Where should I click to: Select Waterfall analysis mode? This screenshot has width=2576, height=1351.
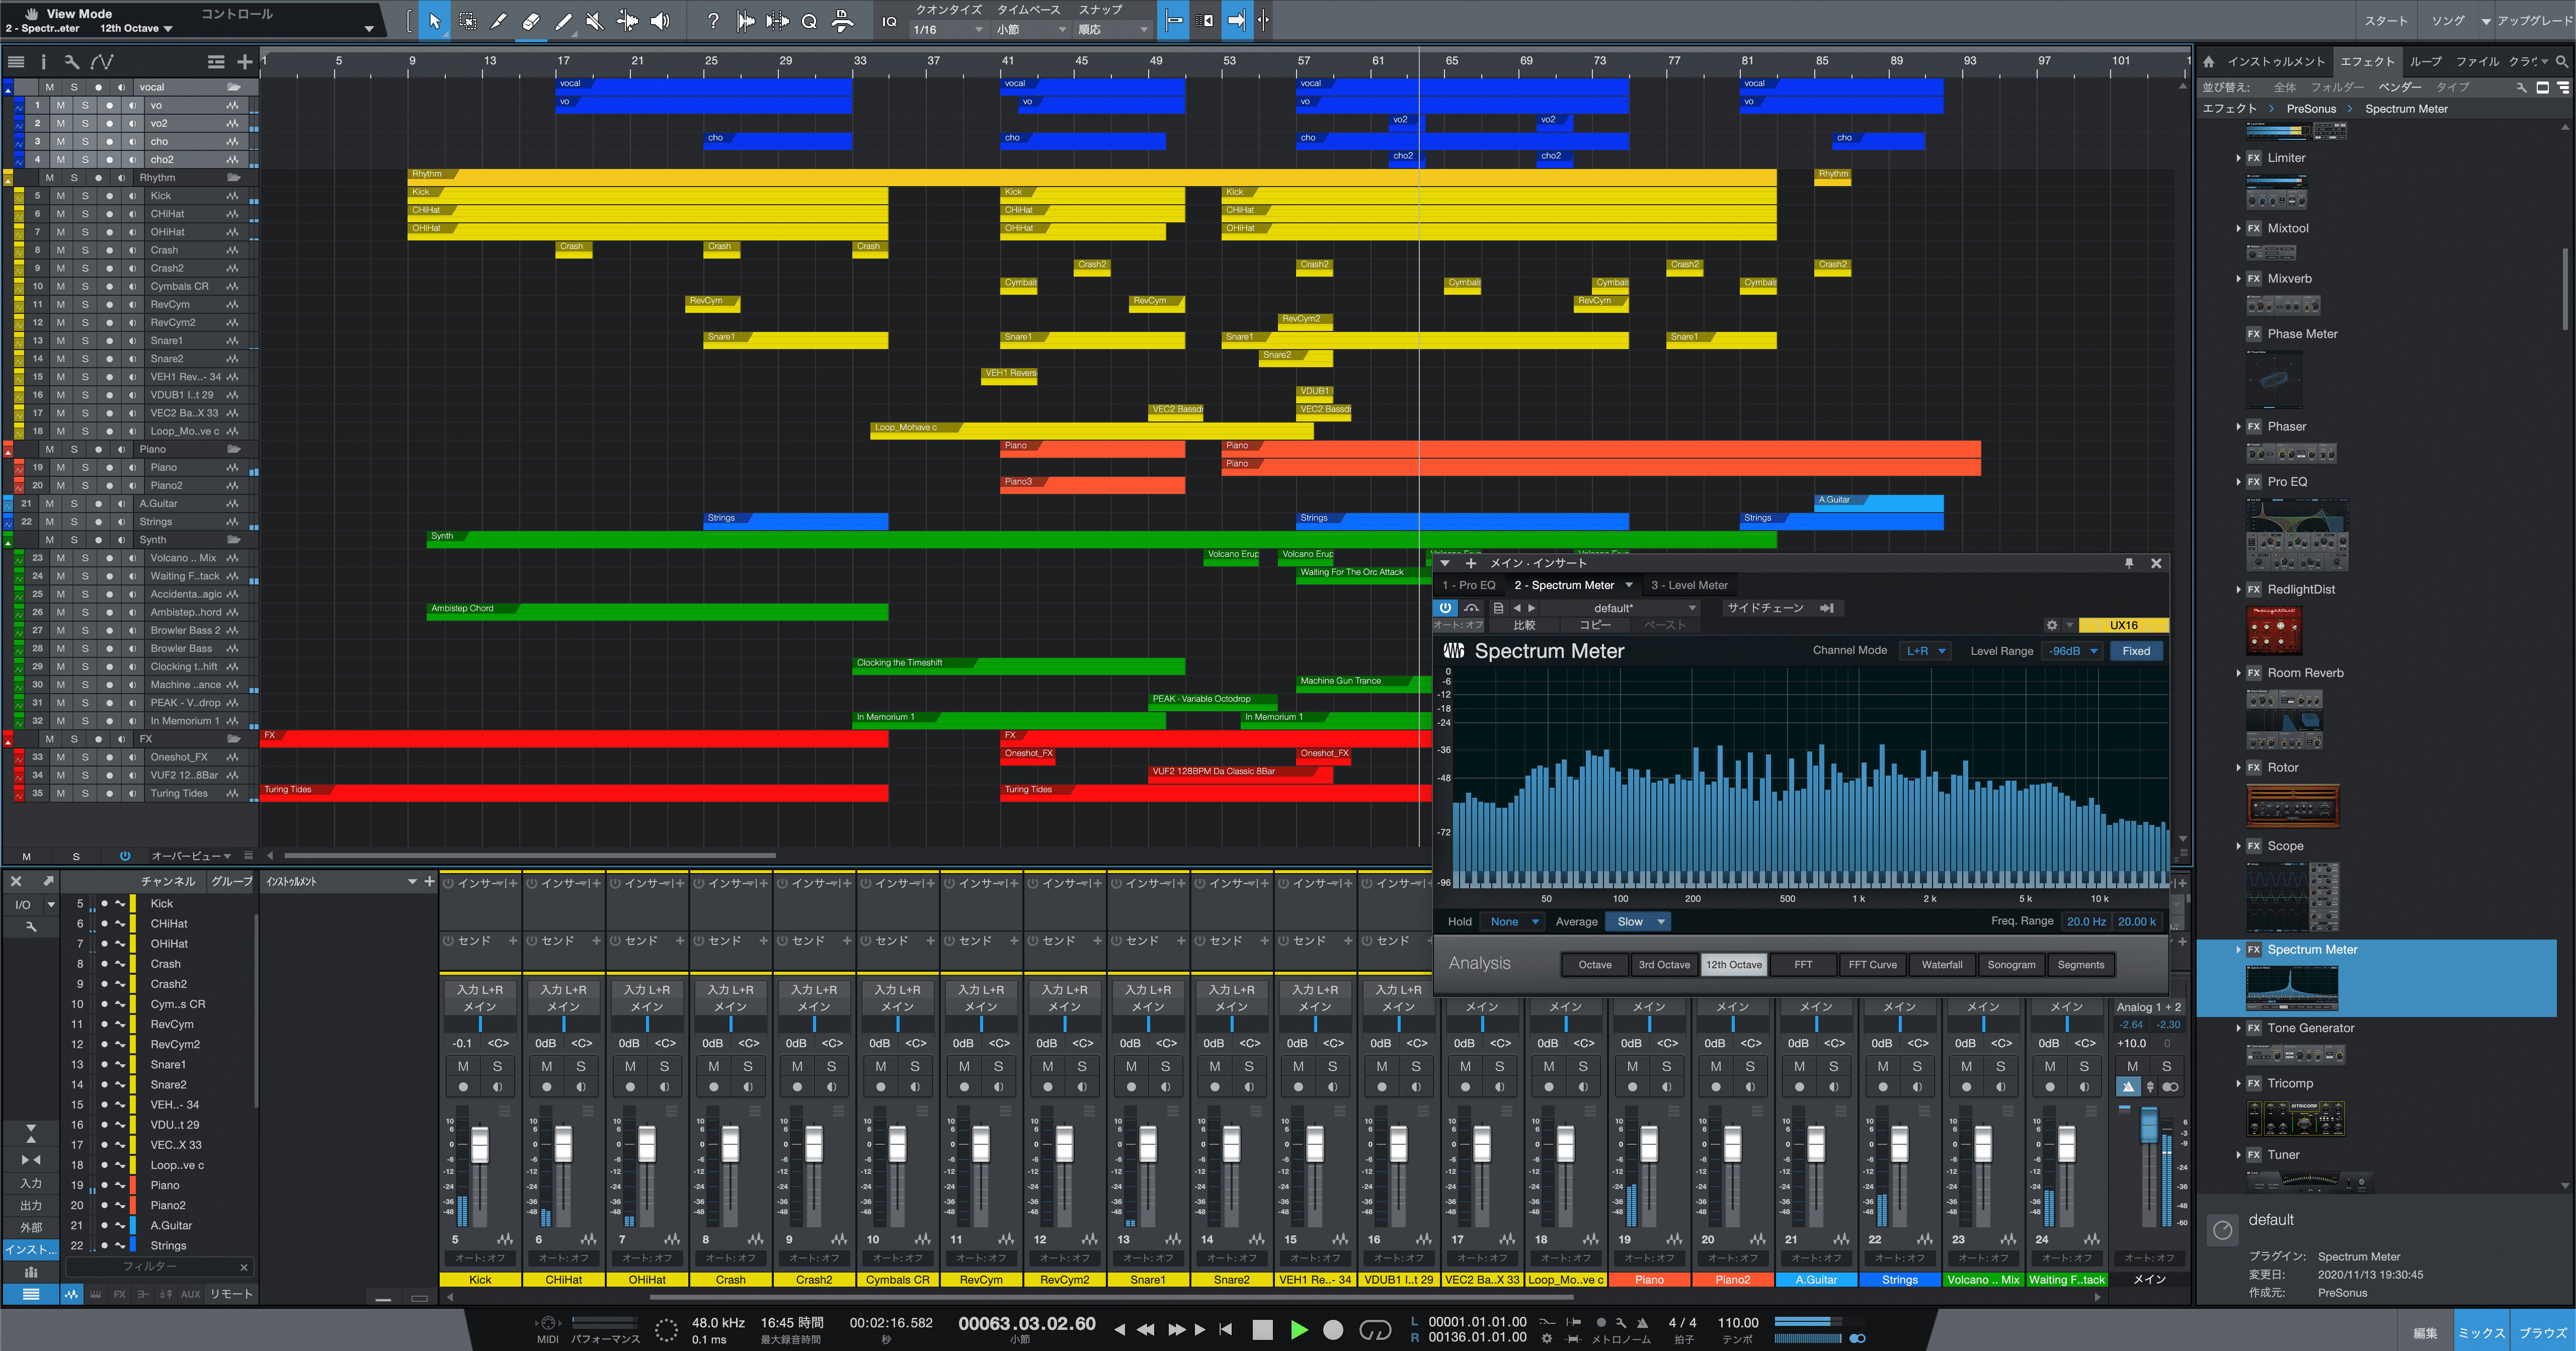pyautogui.click(x=1942, y=965)
